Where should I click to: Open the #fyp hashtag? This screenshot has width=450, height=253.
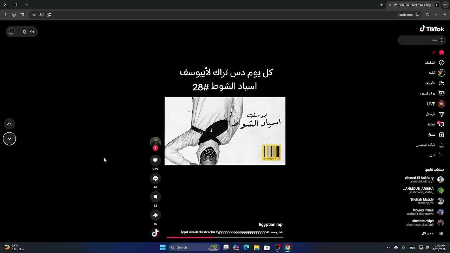(184, 232)
